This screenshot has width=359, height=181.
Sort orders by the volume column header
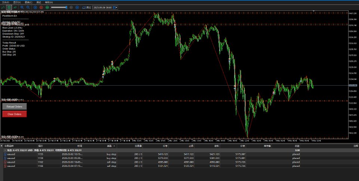point(130,146)
